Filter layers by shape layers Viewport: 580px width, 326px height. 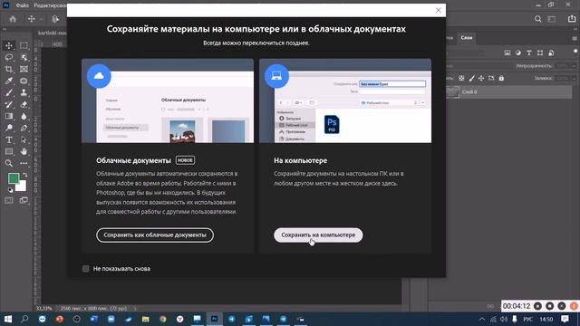tap(540, 53)
